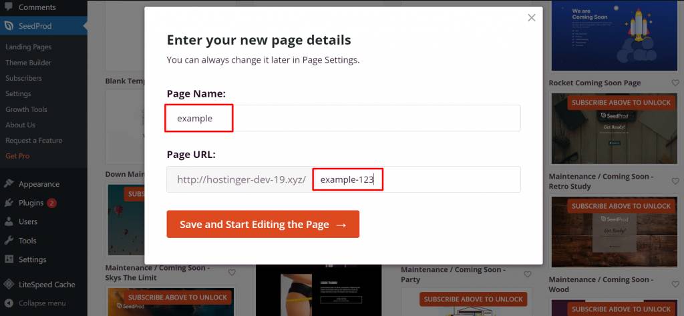Toggle heart on Retro Study template
This screenshot has width=684, height=316.
click(675, 181)
